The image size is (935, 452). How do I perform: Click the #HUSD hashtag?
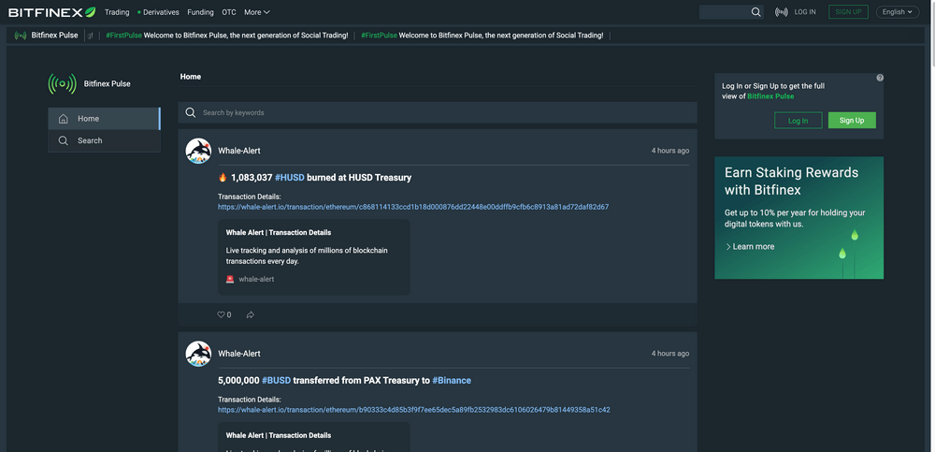click(x=290, y=177)
